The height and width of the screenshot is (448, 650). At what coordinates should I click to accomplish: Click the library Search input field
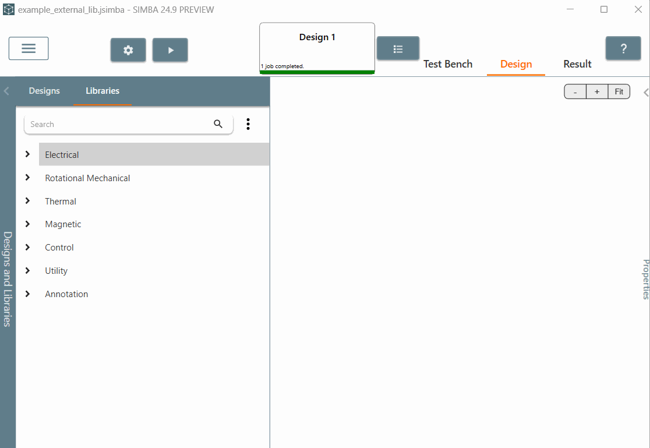116,124
